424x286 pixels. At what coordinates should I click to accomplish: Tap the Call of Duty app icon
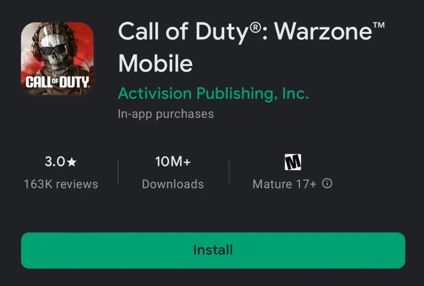[57, 58]
